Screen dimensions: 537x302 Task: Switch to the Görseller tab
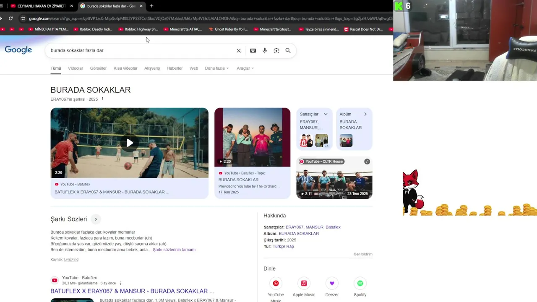coord(98,68)
